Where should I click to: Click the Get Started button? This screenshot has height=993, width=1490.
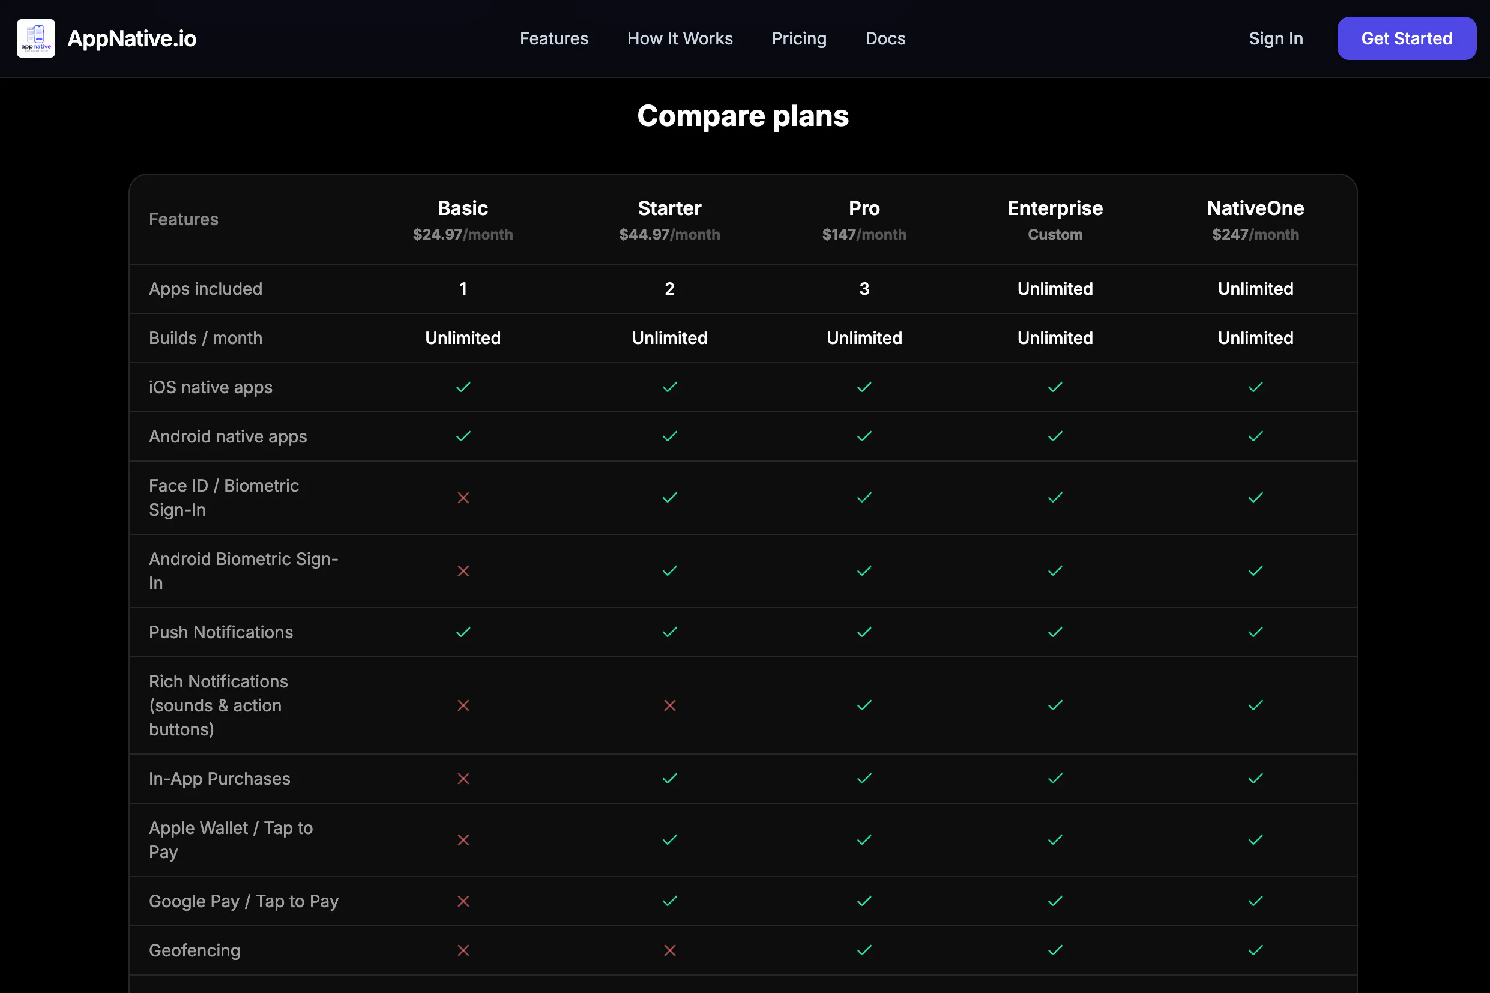click(x=1406, y=38)
